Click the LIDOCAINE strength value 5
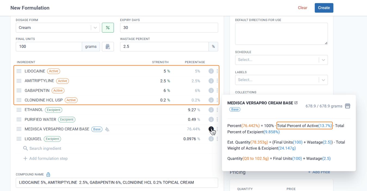The width and height of the screenshot is (367, 191). [165, 71]
